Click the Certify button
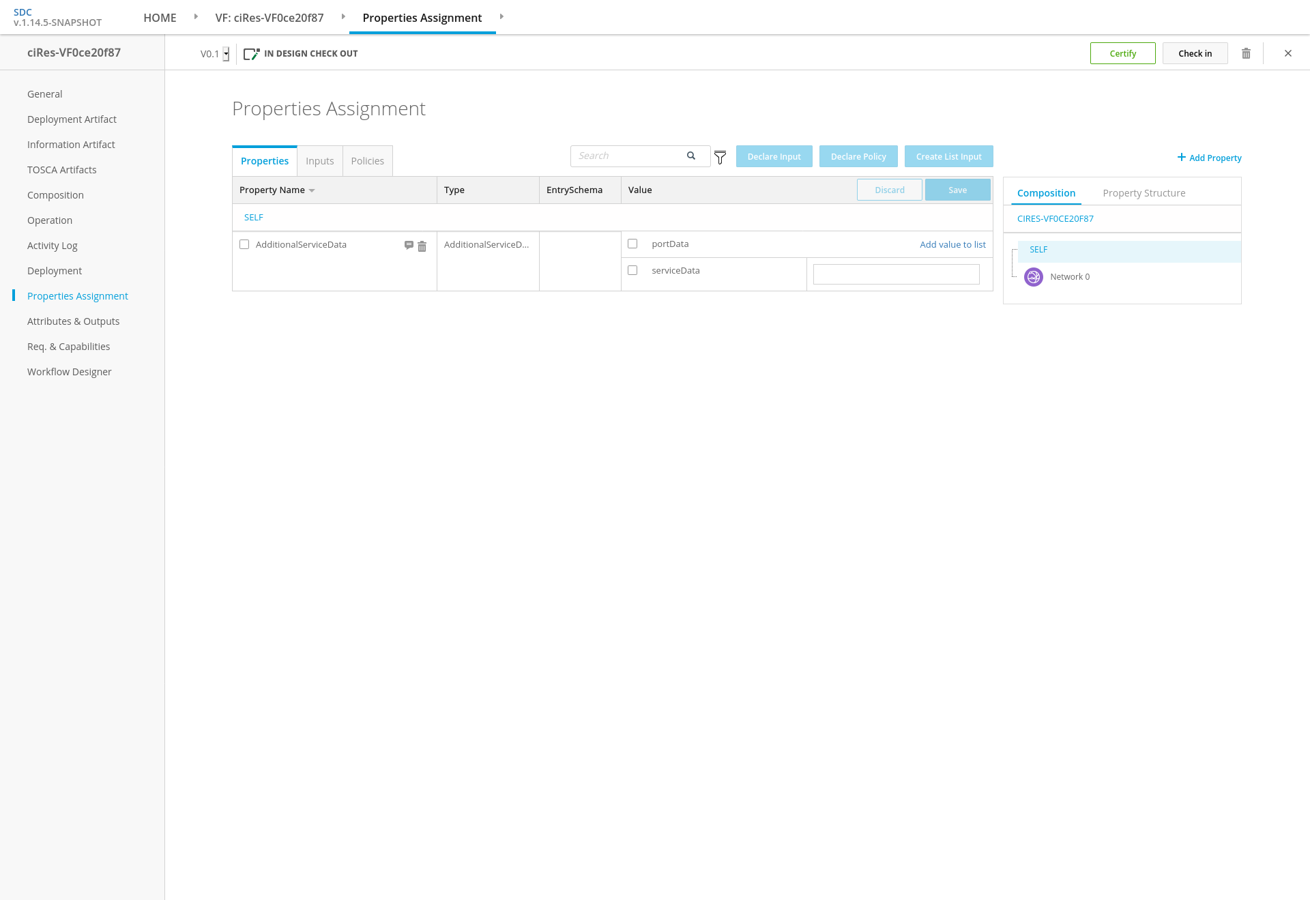Viewport: 1310px width, 900px height. coord(1122,53)
